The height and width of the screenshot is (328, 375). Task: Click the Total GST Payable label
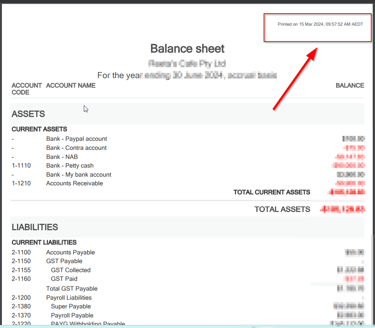pos(72,288)
